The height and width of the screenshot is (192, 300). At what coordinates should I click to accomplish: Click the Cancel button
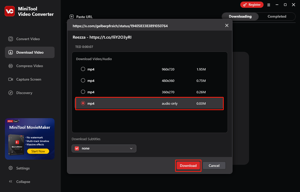pos(214,166)
